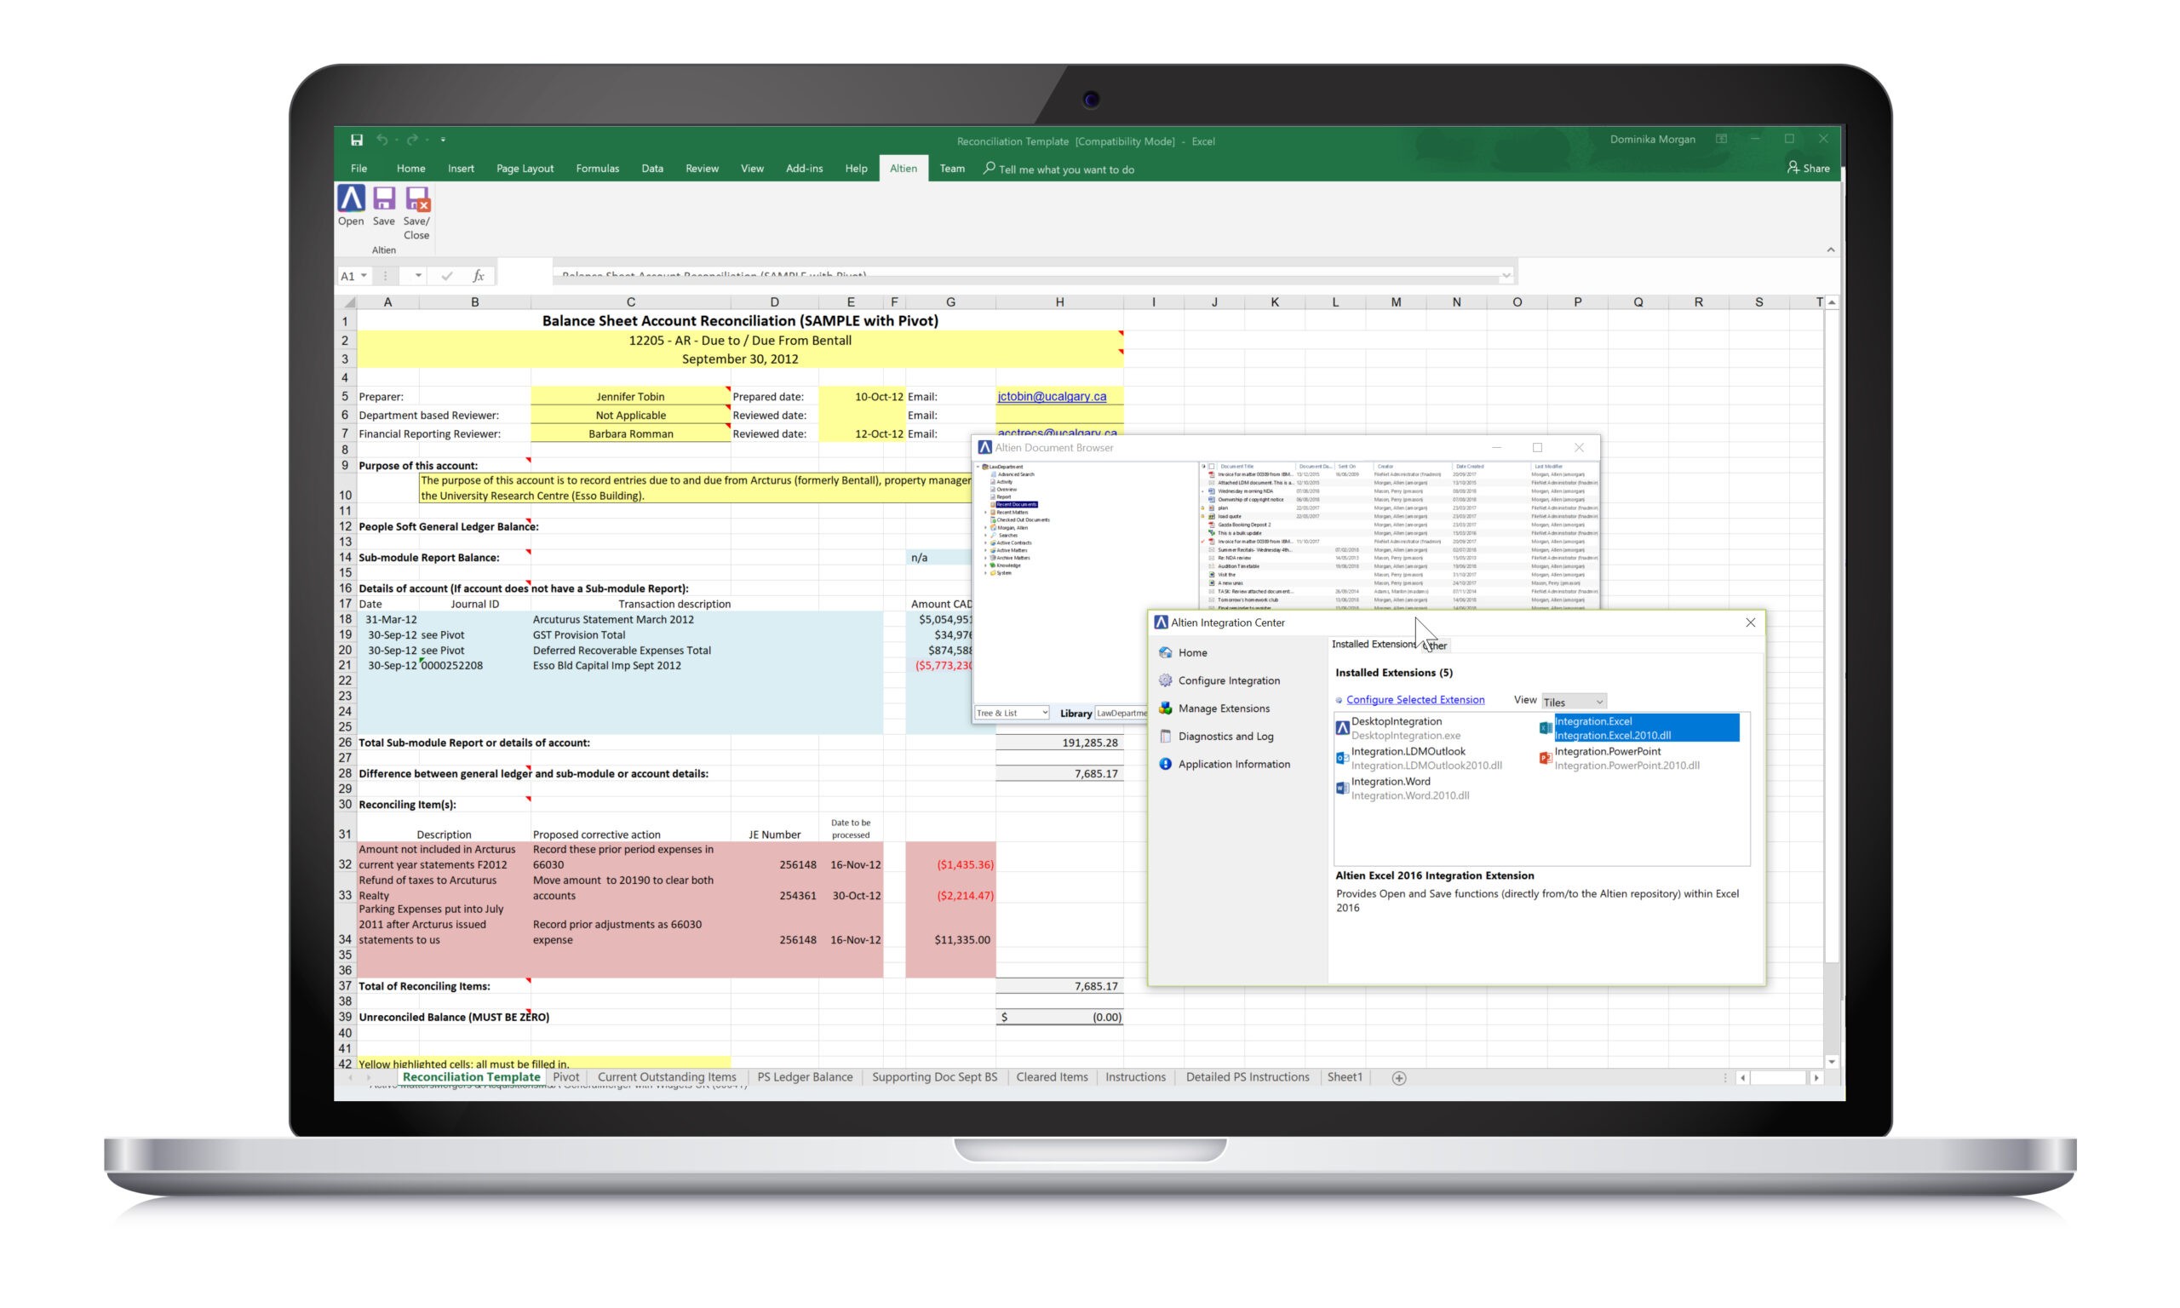Close the Altien Integration Center window

[x=1750, y=622]
